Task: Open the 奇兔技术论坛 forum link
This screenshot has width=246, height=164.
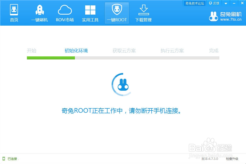Action: point(195,3)
